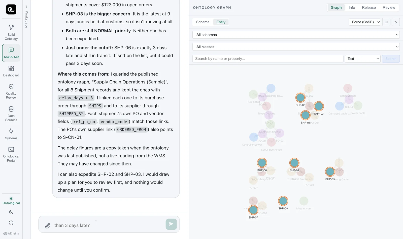The height and width of the screenshot is (239, 403).
Task: Open the All classes dropdown
Action: tap(296, 47)
